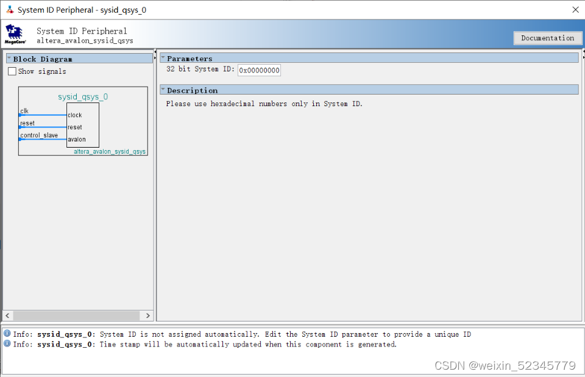Click the Block Diagram scrollbar right arrow

tap(147, 316)
